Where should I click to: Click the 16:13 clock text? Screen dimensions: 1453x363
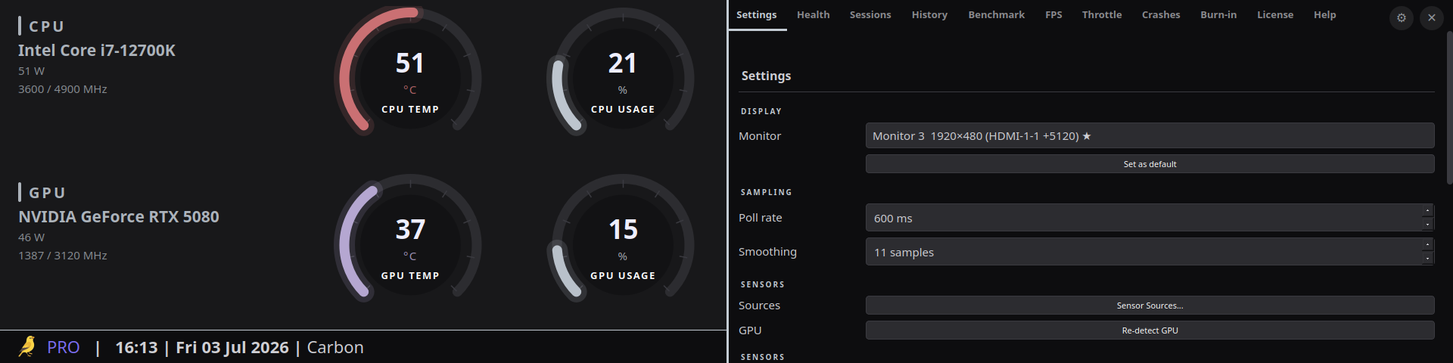pyautogui.click(x=136, y=347)
